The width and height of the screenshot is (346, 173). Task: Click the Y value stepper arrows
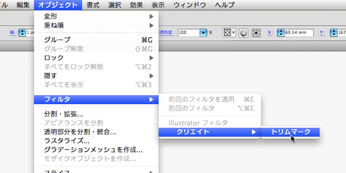(x=334, y=33)
